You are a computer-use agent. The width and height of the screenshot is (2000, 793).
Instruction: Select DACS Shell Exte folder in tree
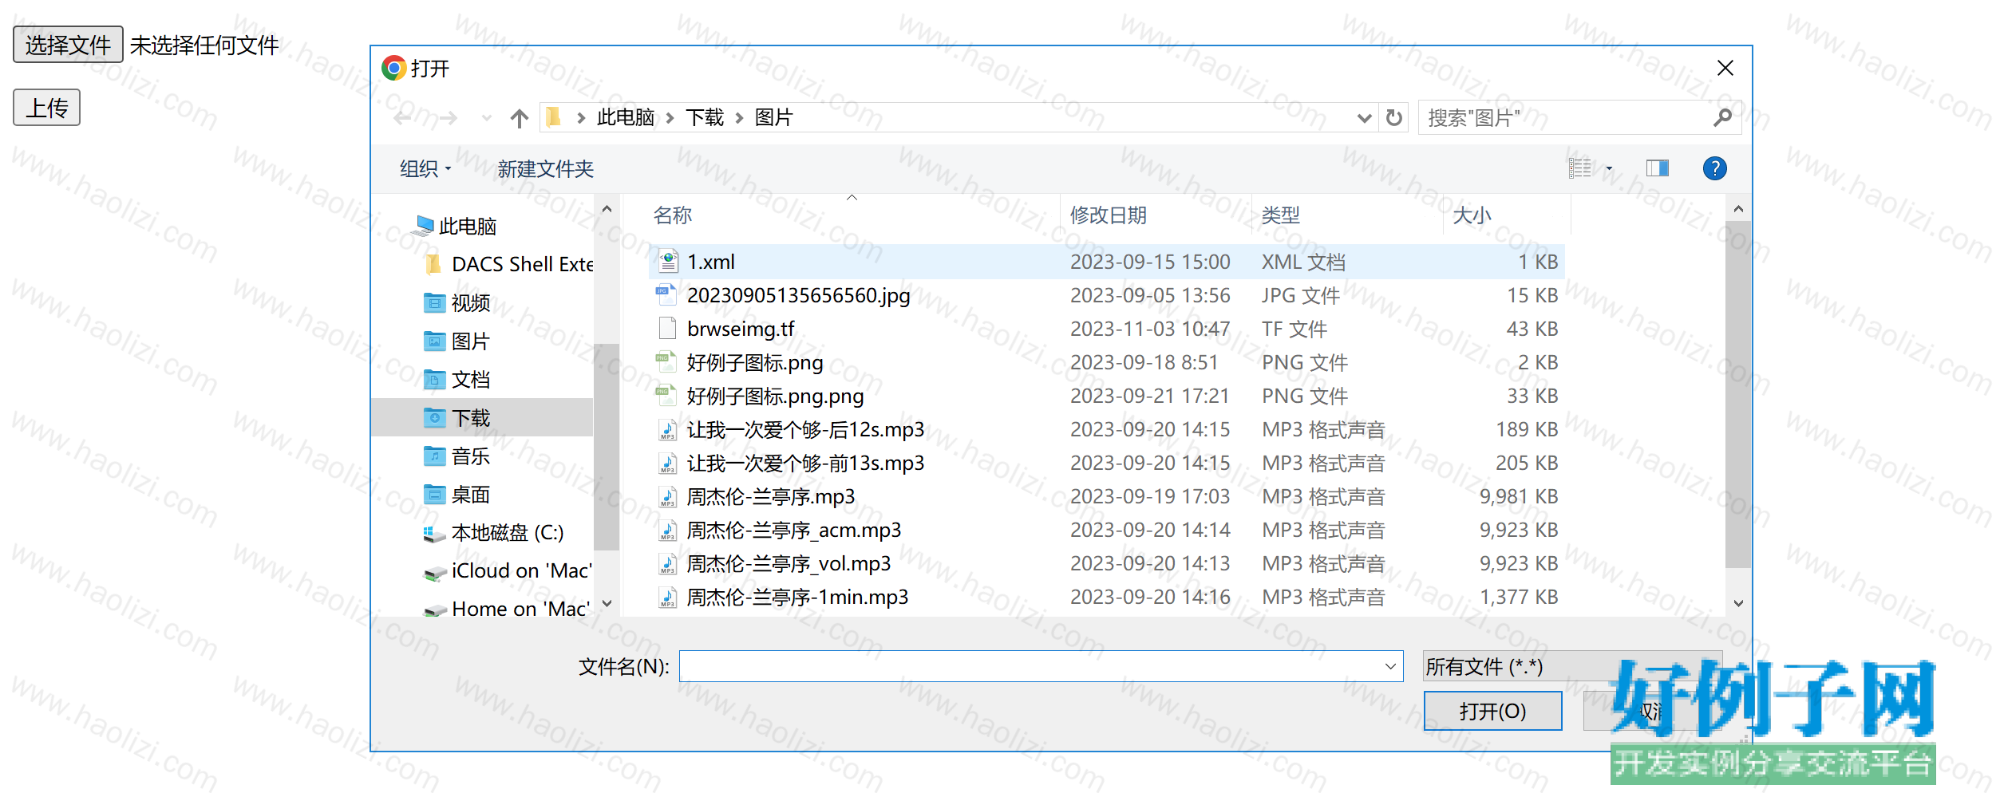(509, 264)
